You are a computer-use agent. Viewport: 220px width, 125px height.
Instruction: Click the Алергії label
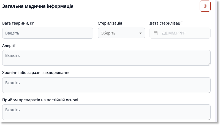coord(9,46)
